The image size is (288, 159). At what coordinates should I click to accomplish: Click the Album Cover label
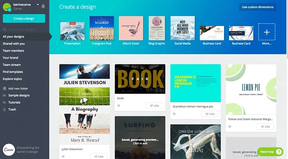pos(131,44)
